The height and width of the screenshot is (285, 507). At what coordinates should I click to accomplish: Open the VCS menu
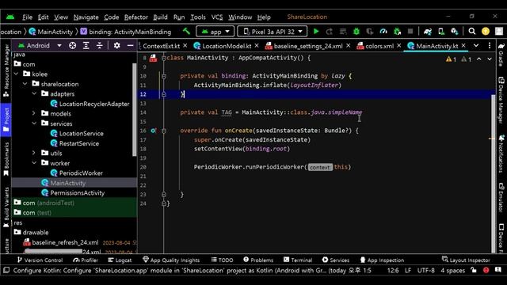click(217, 17)
